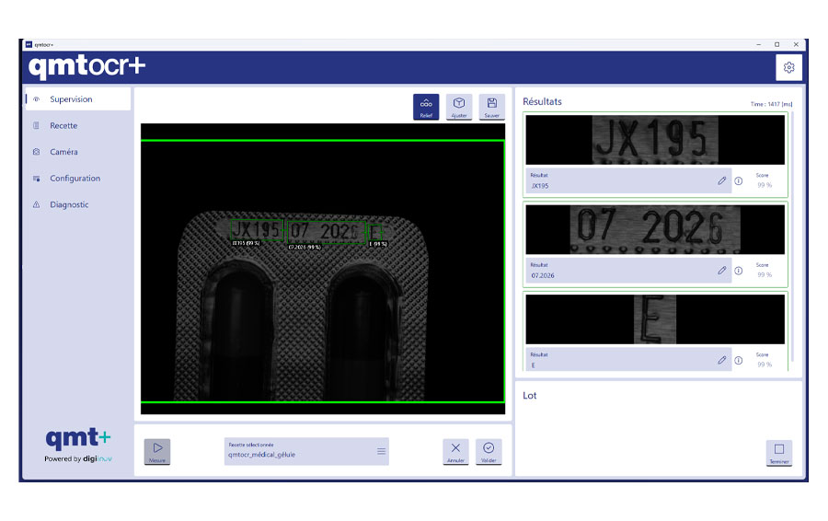
Task: Open the Caméra section
Action: click(x=63, y=152)
